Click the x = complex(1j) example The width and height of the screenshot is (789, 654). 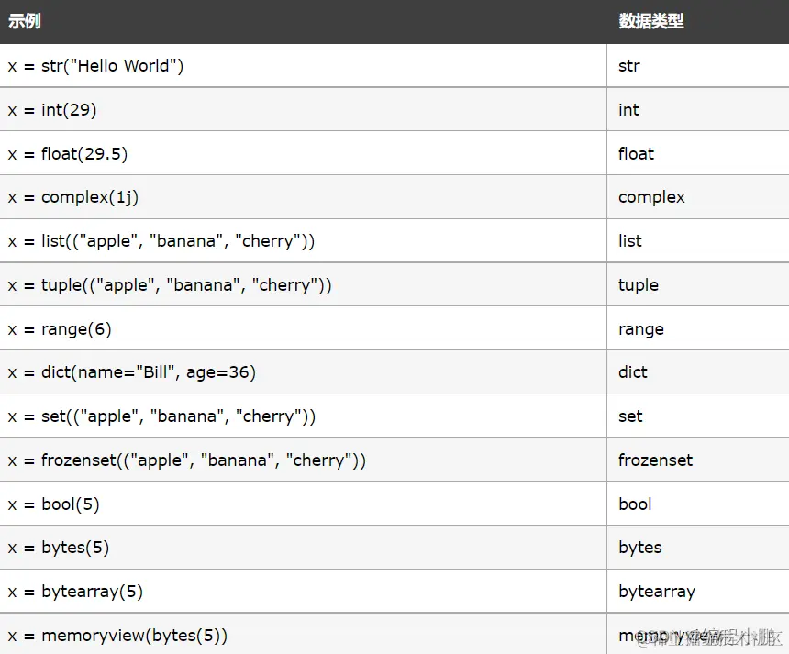click(x=73, y=197)
